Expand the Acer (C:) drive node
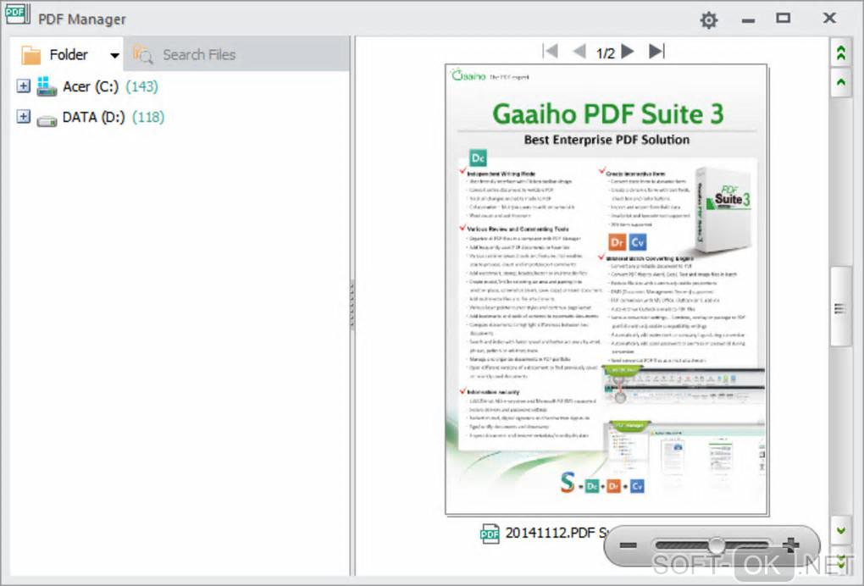This screenshot has width=864, height=586. (23, 86)
